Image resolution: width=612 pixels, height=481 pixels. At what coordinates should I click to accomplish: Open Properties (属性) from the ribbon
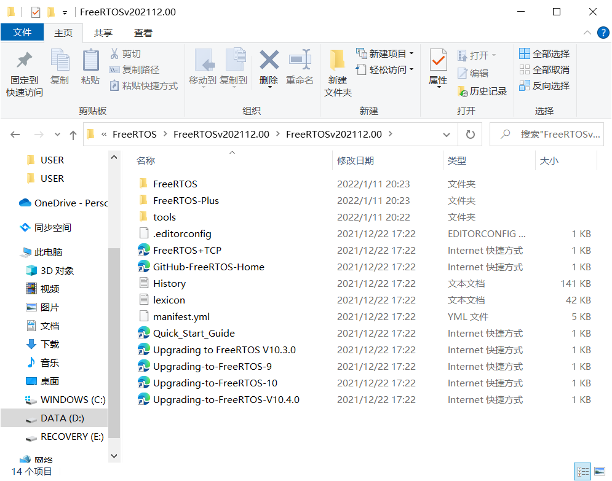(x=437, y=69)
